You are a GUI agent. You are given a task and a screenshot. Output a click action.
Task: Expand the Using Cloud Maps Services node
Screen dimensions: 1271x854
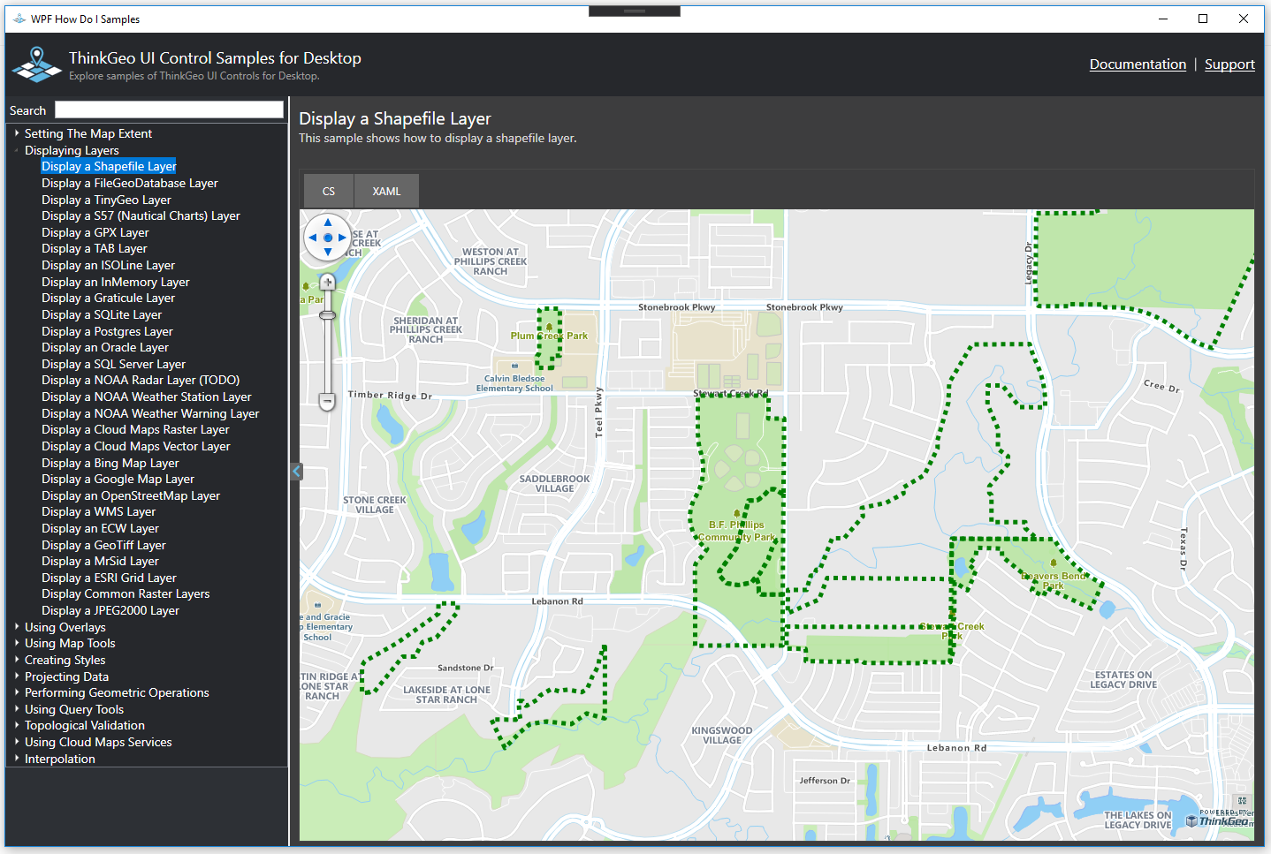[17, 742]
